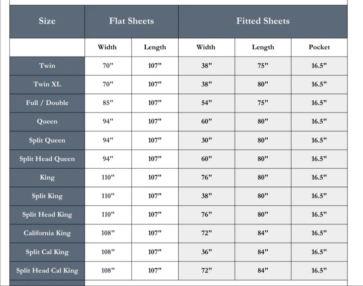Select the Twin XL row label
The width and height of the screenshot is (363, 286).
click(47, 84)
